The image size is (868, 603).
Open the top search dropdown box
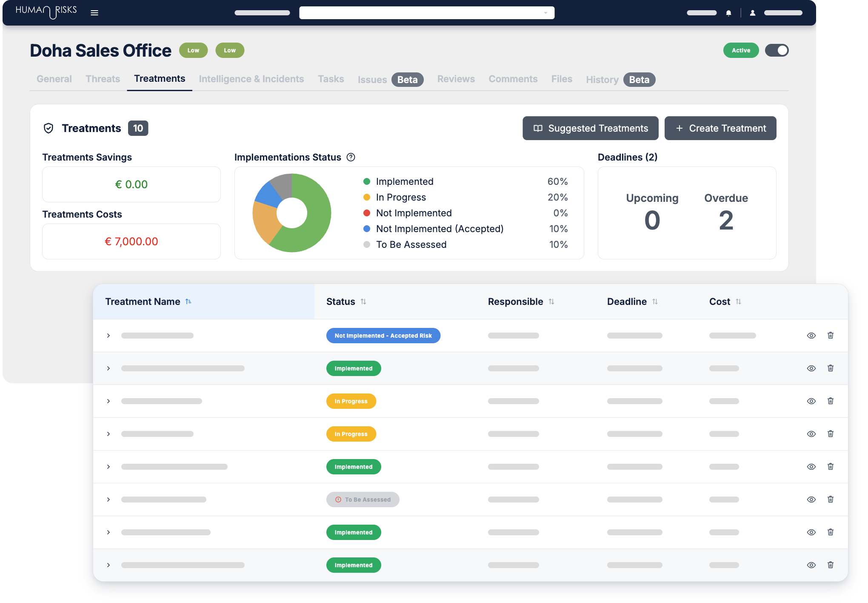pyautogui.click(x=427, y=13)
